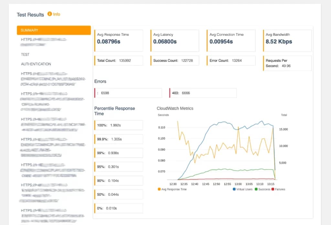Toggle the Avg Response Time legend swatch
Image resolution: width=331 pixels, height=225 pixels.
tap(159, 189)
